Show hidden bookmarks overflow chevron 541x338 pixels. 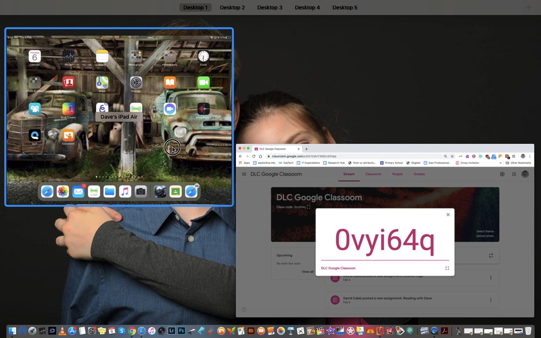point(500,163)
